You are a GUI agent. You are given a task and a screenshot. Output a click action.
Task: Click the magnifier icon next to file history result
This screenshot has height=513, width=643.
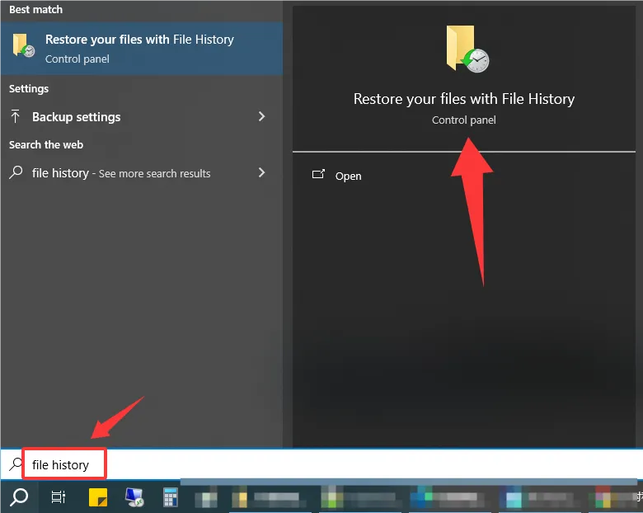pos(16,172)
